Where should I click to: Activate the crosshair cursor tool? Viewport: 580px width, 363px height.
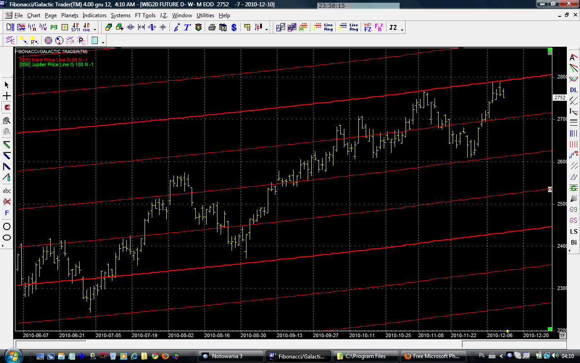click(x=7, y=96)
